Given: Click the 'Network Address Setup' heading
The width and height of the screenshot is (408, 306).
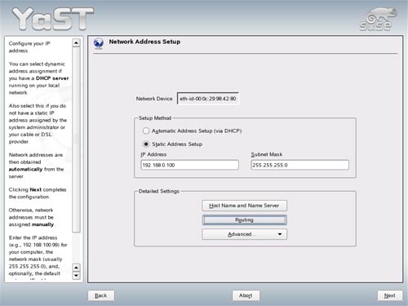Looking at the screenshot, I should click(144, 42).
